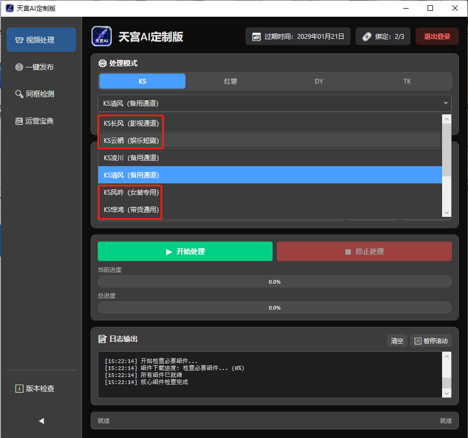Click the dropdown list scroll-down arrow
Image resolution: width=468 pixels, height=438 pixels.
click(x=446, y=213)
